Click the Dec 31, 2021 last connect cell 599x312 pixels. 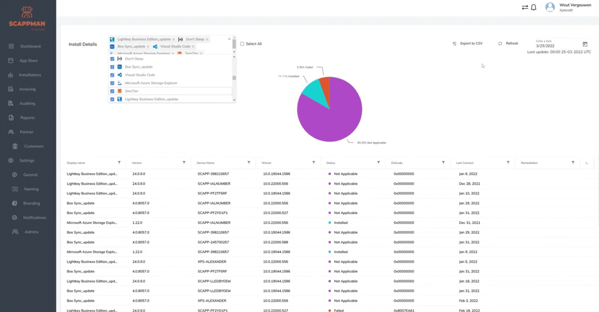469,223
